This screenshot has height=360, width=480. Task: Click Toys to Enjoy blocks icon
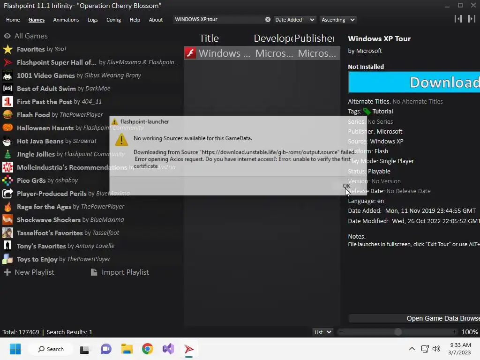coord(7,259)
